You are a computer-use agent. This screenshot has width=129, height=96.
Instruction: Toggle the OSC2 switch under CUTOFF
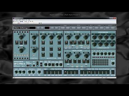66,42
